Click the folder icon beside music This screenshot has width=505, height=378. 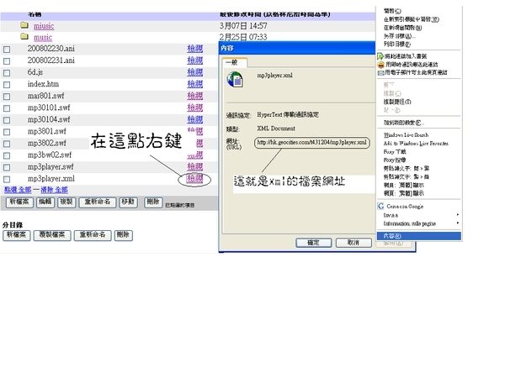coord(24,36)
